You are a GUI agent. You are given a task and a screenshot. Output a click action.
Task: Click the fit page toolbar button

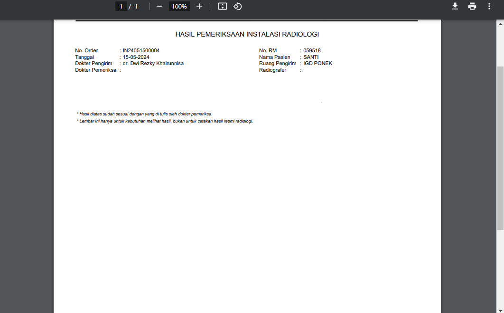tap(222, 6)
